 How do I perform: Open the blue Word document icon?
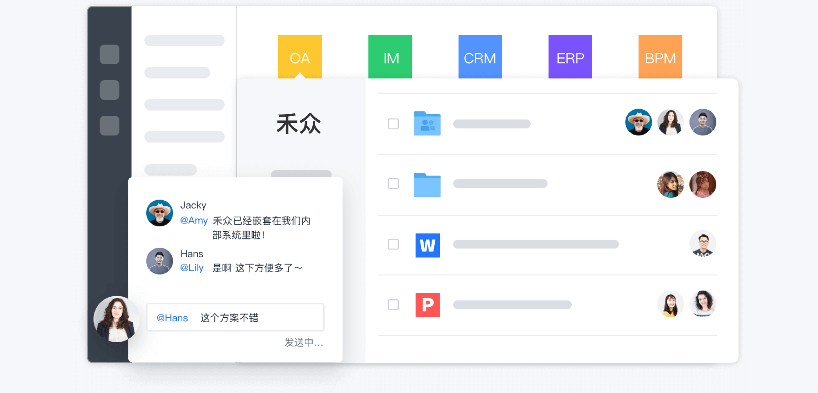427,245
